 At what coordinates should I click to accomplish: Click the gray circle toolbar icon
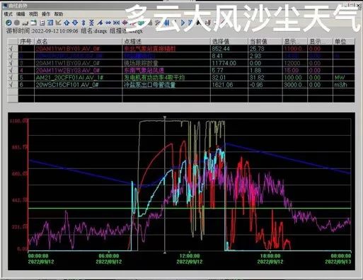point(17,23)
